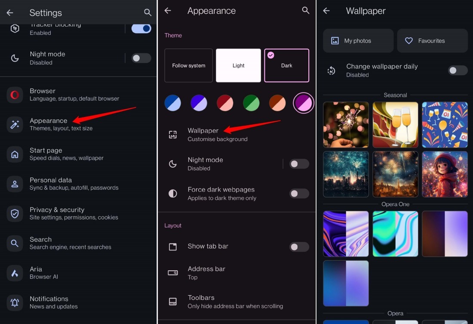Open the My photos button

(358, 41)
